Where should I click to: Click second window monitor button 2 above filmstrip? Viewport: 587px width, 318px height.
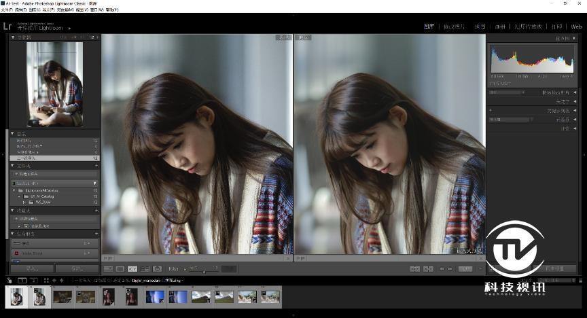[34, 280]
